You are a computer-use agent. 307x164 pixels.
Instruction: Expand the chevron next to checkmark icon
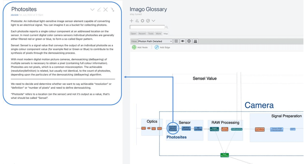(153, 21)
